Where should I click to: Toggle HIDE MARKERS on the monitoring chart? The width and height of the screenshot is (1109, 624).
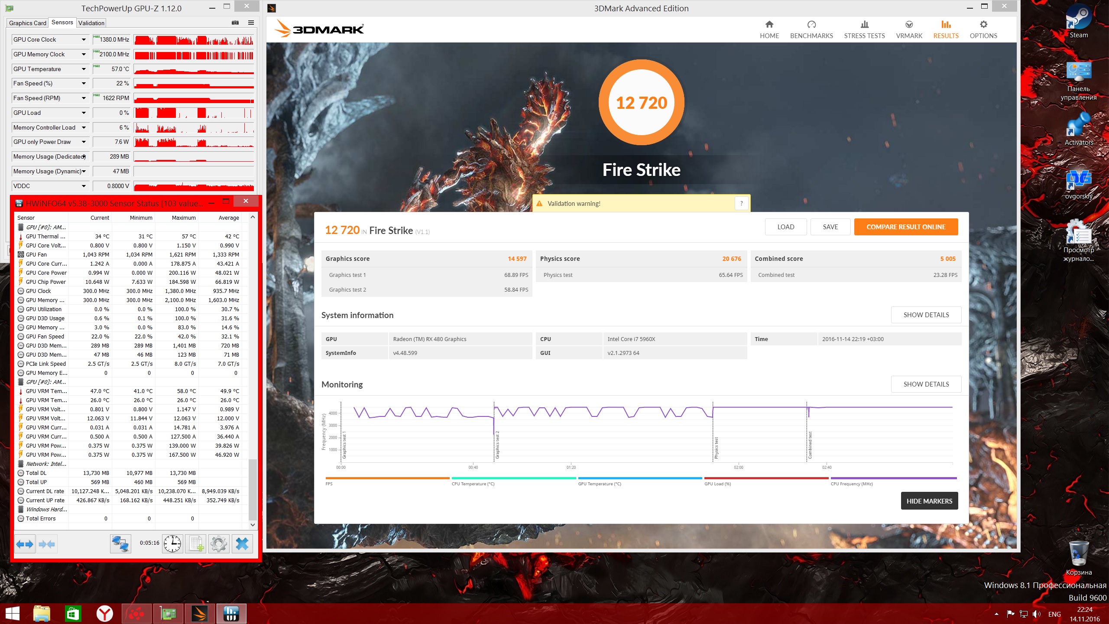pos(929,501)
